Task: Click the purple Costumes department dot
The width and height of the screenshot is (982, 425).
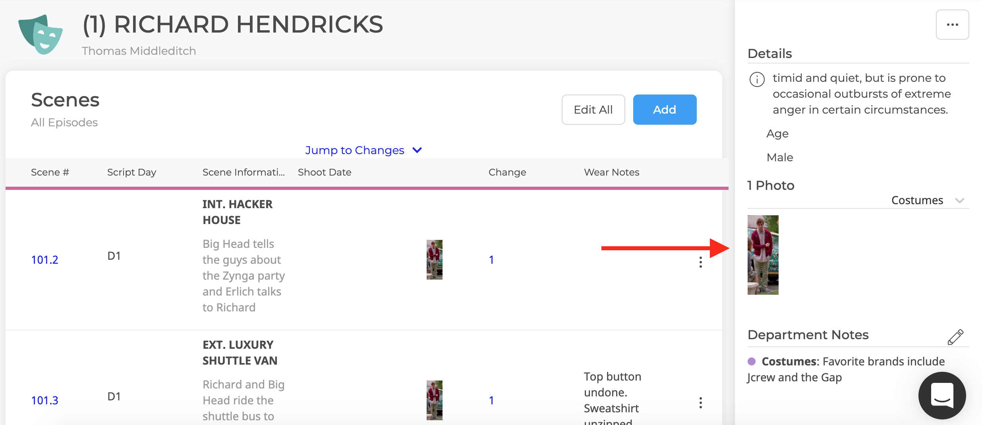Action: pos(752,361)
